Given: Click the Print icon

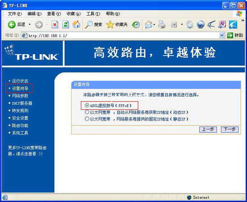Looking at the screenshot, I should (x=162, y=25).
